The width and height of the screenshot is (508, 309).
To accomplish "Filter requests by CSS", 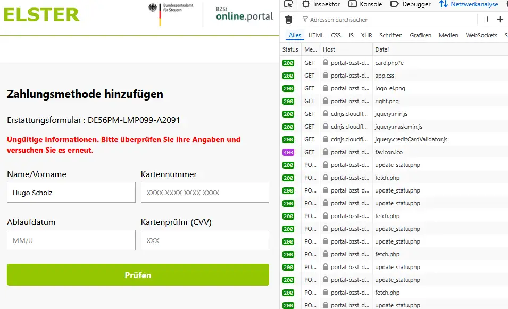I will 336,35.
